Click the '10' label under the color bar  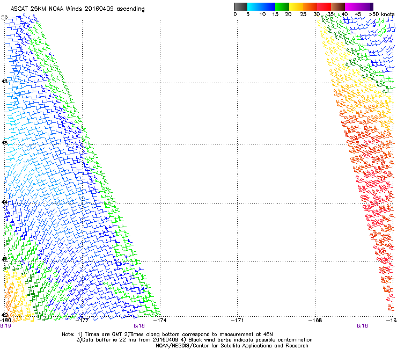pyautogui.click(x=262, y=14)
